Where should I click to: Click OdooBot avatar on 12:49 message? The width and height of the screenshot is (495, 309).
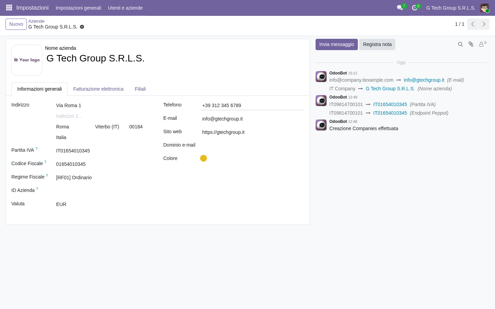(321, 101)
